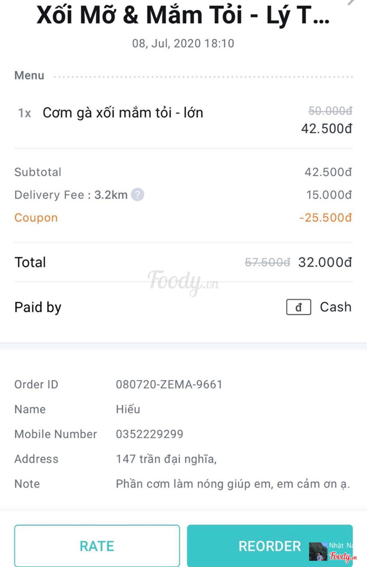The image size is (367, 567).
Task: Click the coupon discount -25.500đ amount
Action: (325, 218)
